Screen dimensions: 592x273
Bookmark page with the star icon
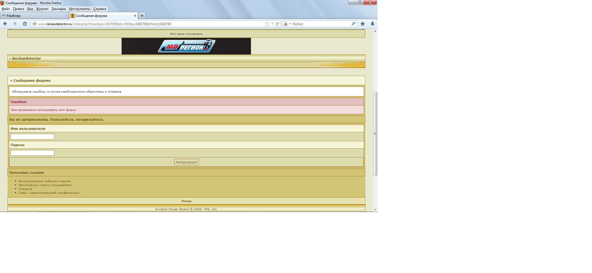(267, 24)
